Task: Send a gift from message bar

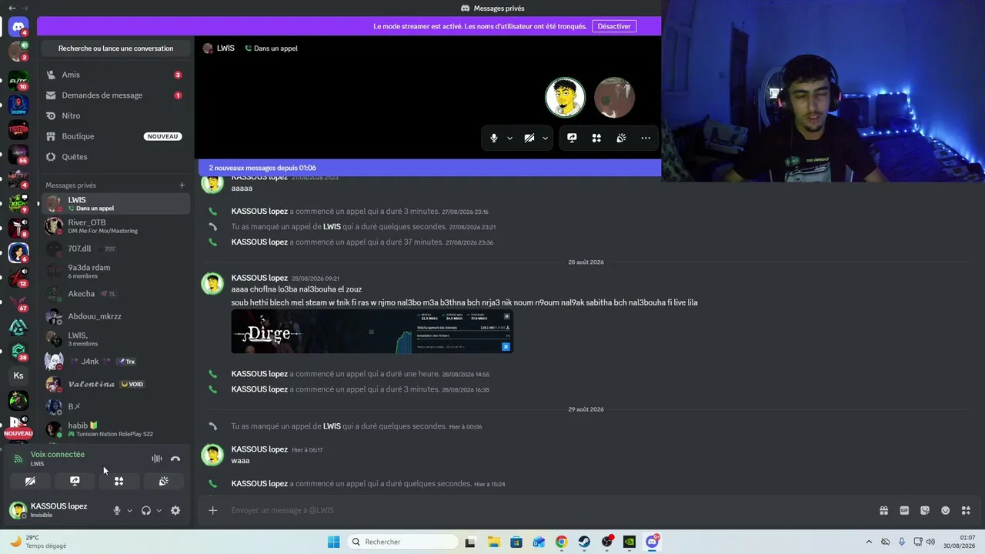Action: tap(883, 510)
